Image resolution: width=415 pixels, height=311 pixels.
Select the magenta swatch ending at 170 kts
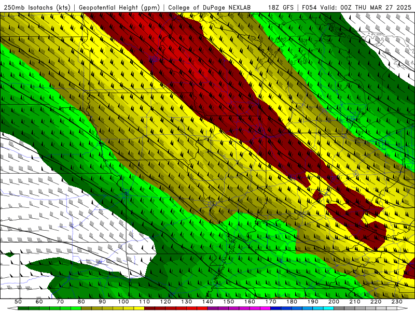coord(265,308)
